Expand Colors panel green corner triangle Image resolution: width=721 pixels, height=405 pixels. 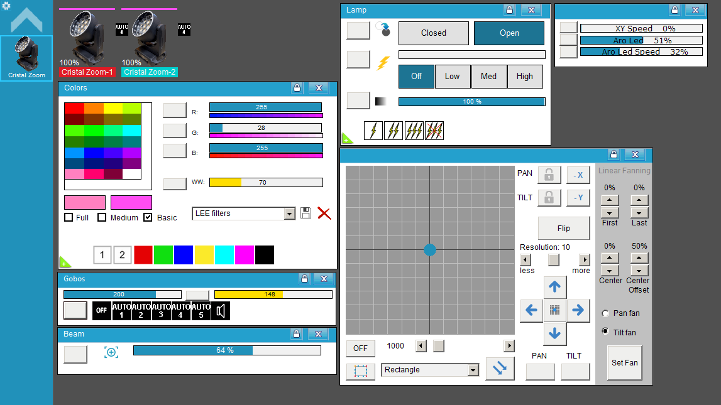[65, 262]
